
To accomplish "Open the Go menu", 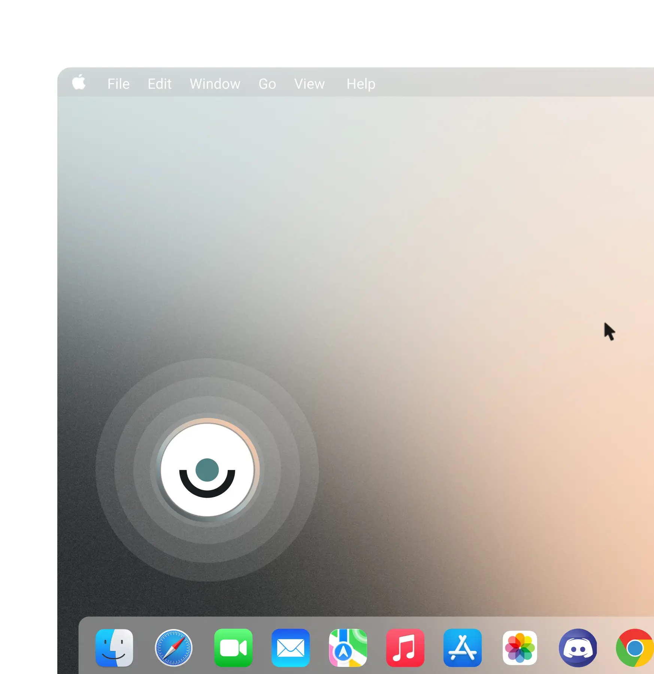I will click(267, 83).
